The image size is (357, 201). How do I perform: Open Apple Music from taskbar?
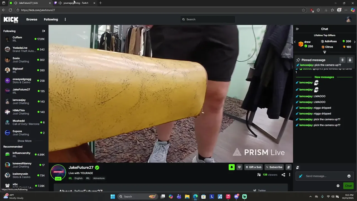[x=228, y=197]
